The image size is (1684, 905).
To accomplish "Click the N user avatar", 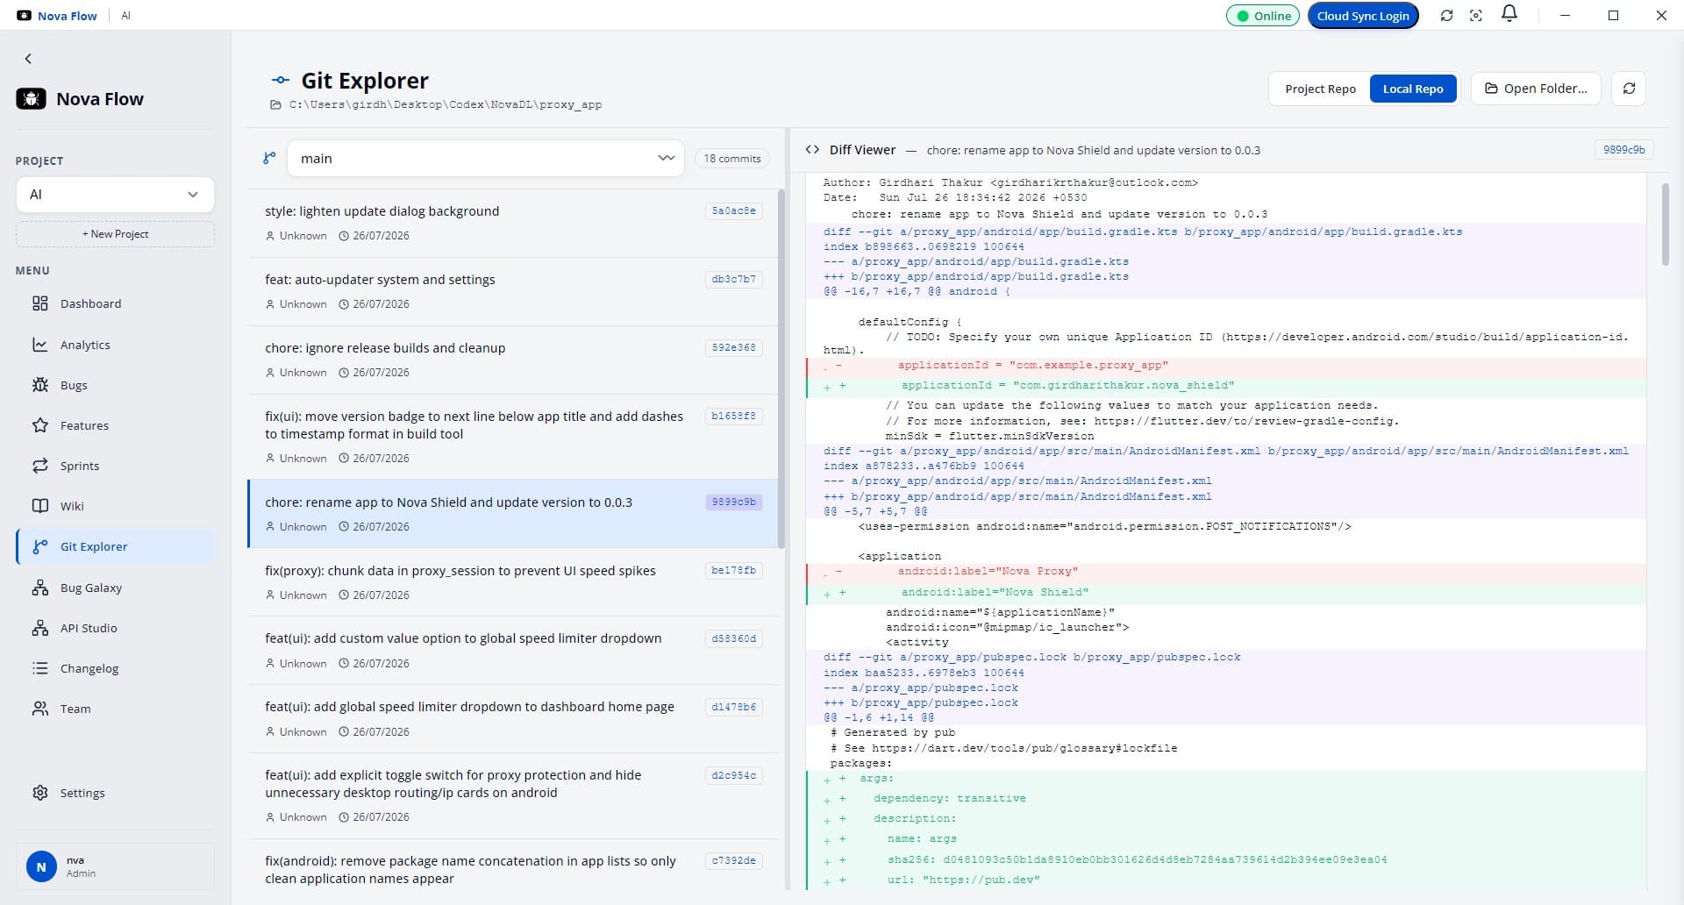I will pos(41,866).
